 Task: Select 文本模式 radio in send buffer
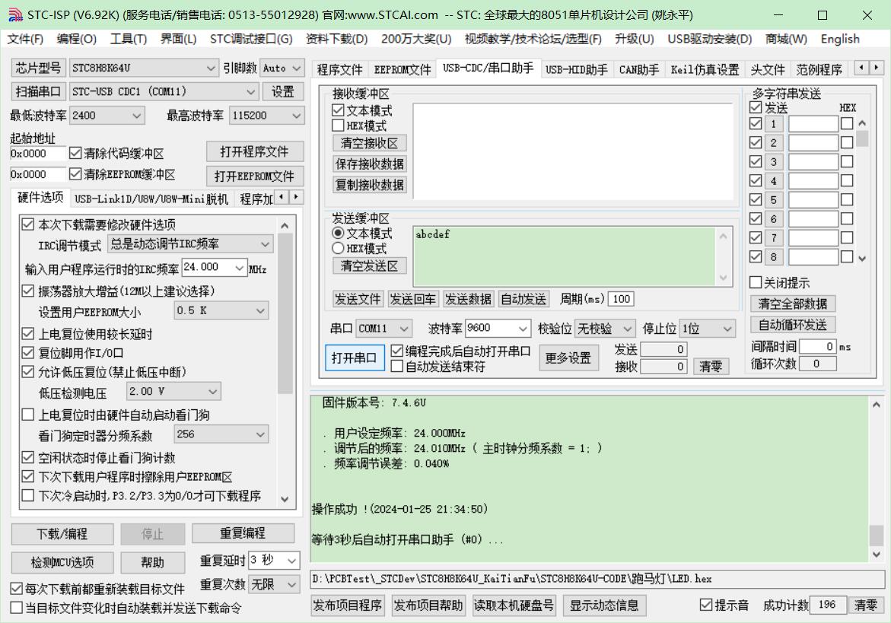pos(338,233)
